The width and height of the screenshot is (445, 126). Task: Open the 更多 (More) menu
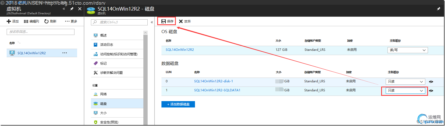[x=71, y=21]
